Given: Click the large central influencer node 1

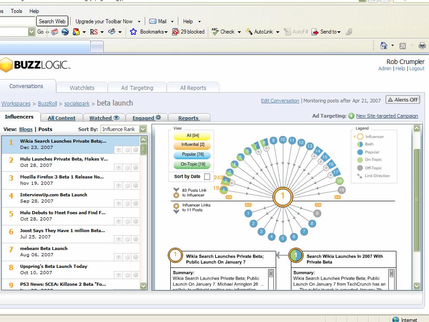Looking at the screenshot, I should [x=282, y=196].
